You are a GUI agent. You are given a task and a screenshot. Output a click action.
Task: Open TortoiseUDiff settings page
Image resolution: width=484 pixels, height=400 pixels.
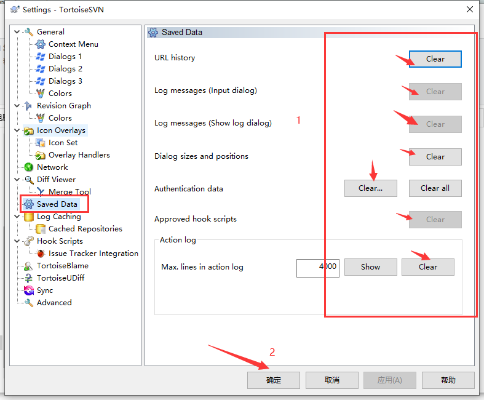pos(60,278)
